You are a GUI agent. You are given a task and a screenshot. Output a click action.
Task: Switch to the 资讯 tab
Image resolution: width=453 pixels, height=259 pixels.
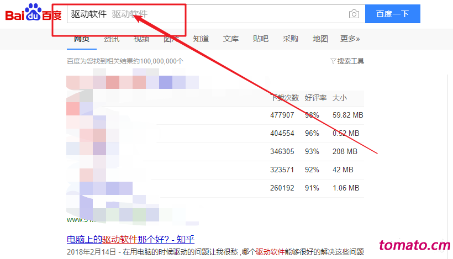click(x=112, y=39)
